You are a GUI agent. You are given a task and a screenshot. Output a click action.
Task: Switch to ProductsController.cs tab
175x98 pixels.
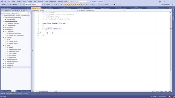pos(65,8)
